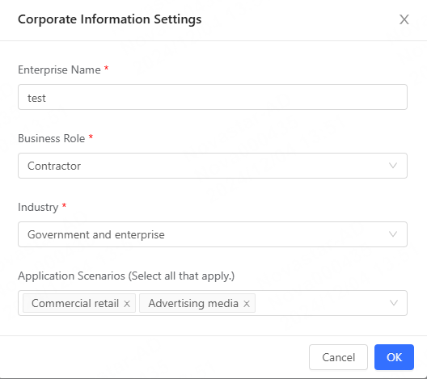
Task: Click the red asterisk beside Industry
Action: pos(64,205)
